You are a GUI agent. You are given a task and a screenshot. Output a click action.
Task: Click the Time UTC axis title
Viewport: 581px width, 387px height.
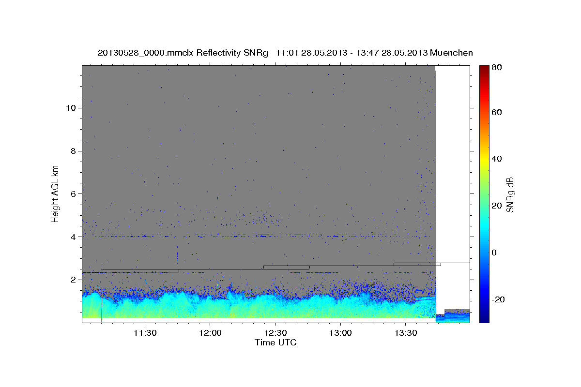click(x=275, y=342)
